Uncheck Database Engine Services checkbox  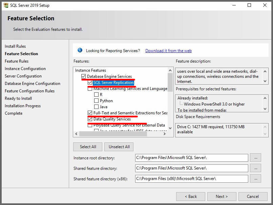pos(84,76)
